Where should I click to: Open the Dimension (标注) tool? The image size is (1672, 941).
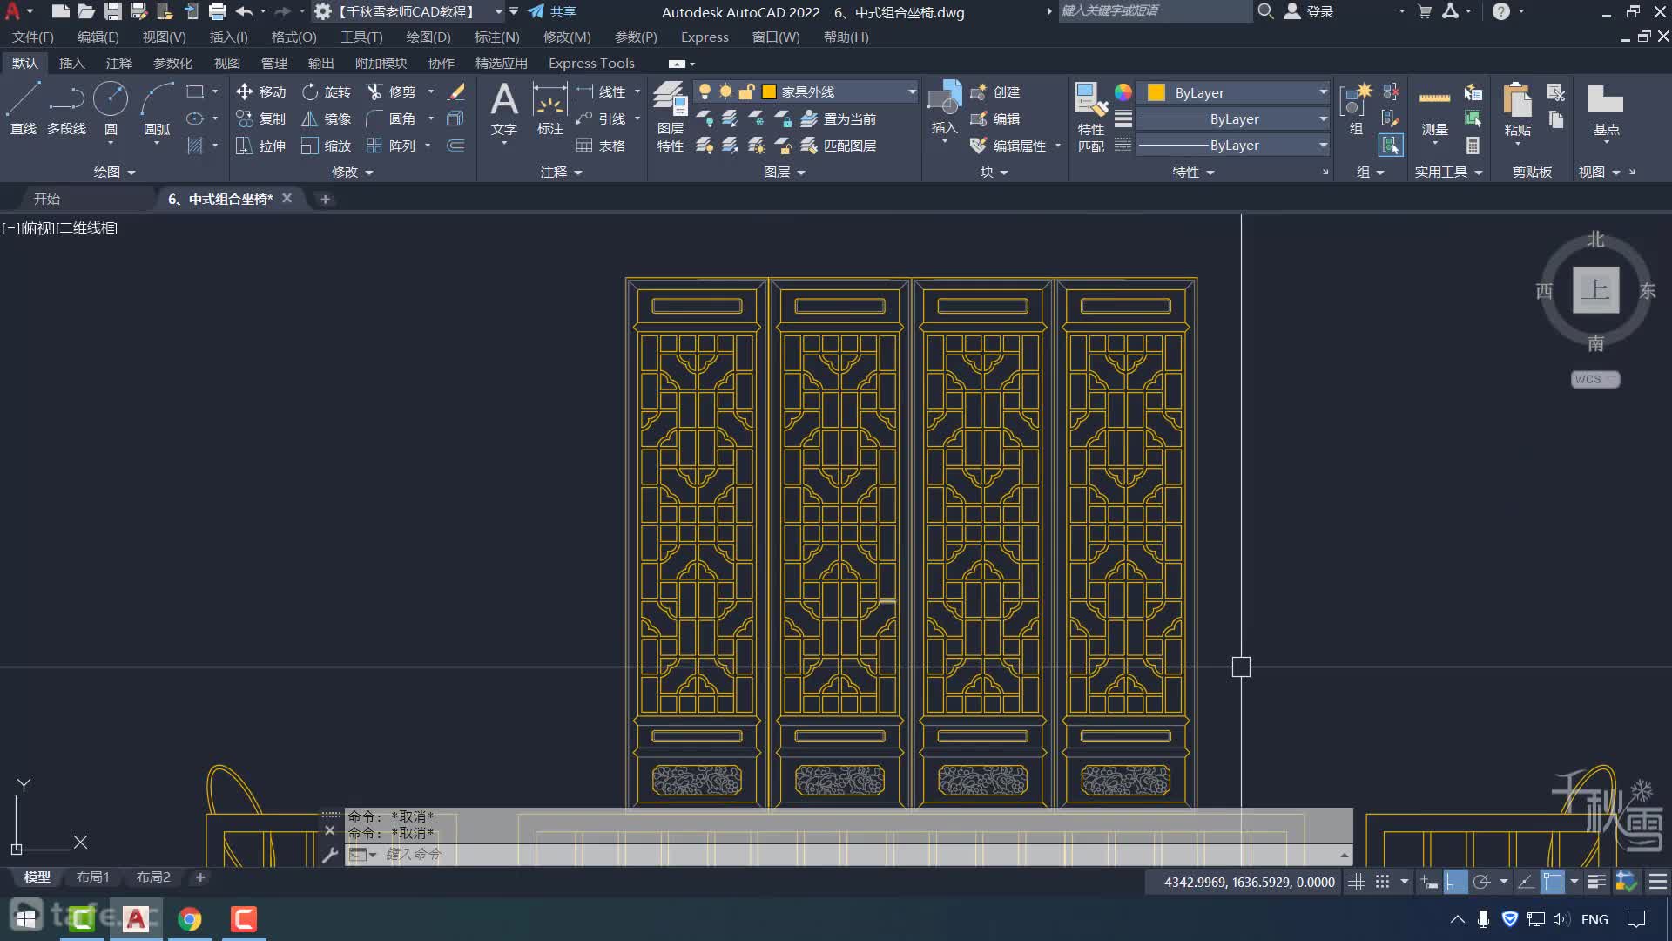click(x=550, y=108)
